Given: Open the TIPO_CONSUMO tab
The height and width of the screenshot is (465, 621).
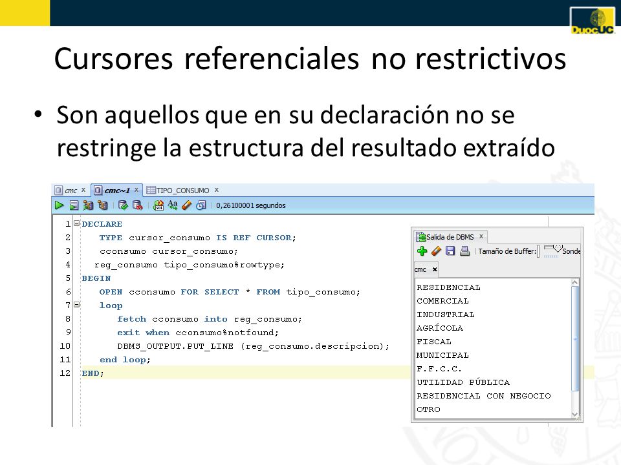Looking at the screenshot, I should pos(182,191).
